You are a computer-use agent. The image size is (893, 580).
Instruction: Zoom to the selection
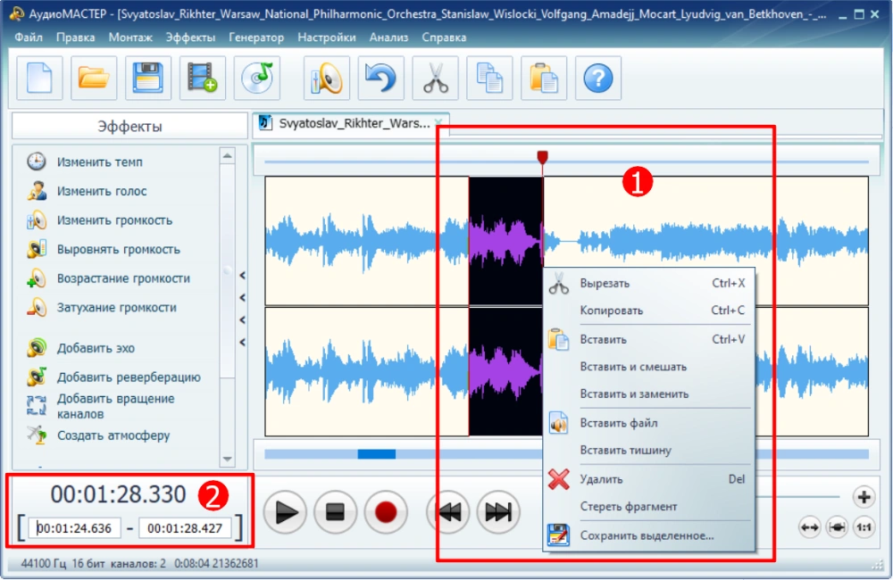coord(837,527)
